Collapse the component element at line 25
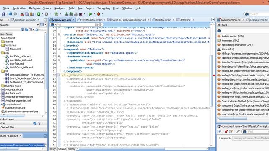This screenshot has height=151, width=269. click(59, 49)
